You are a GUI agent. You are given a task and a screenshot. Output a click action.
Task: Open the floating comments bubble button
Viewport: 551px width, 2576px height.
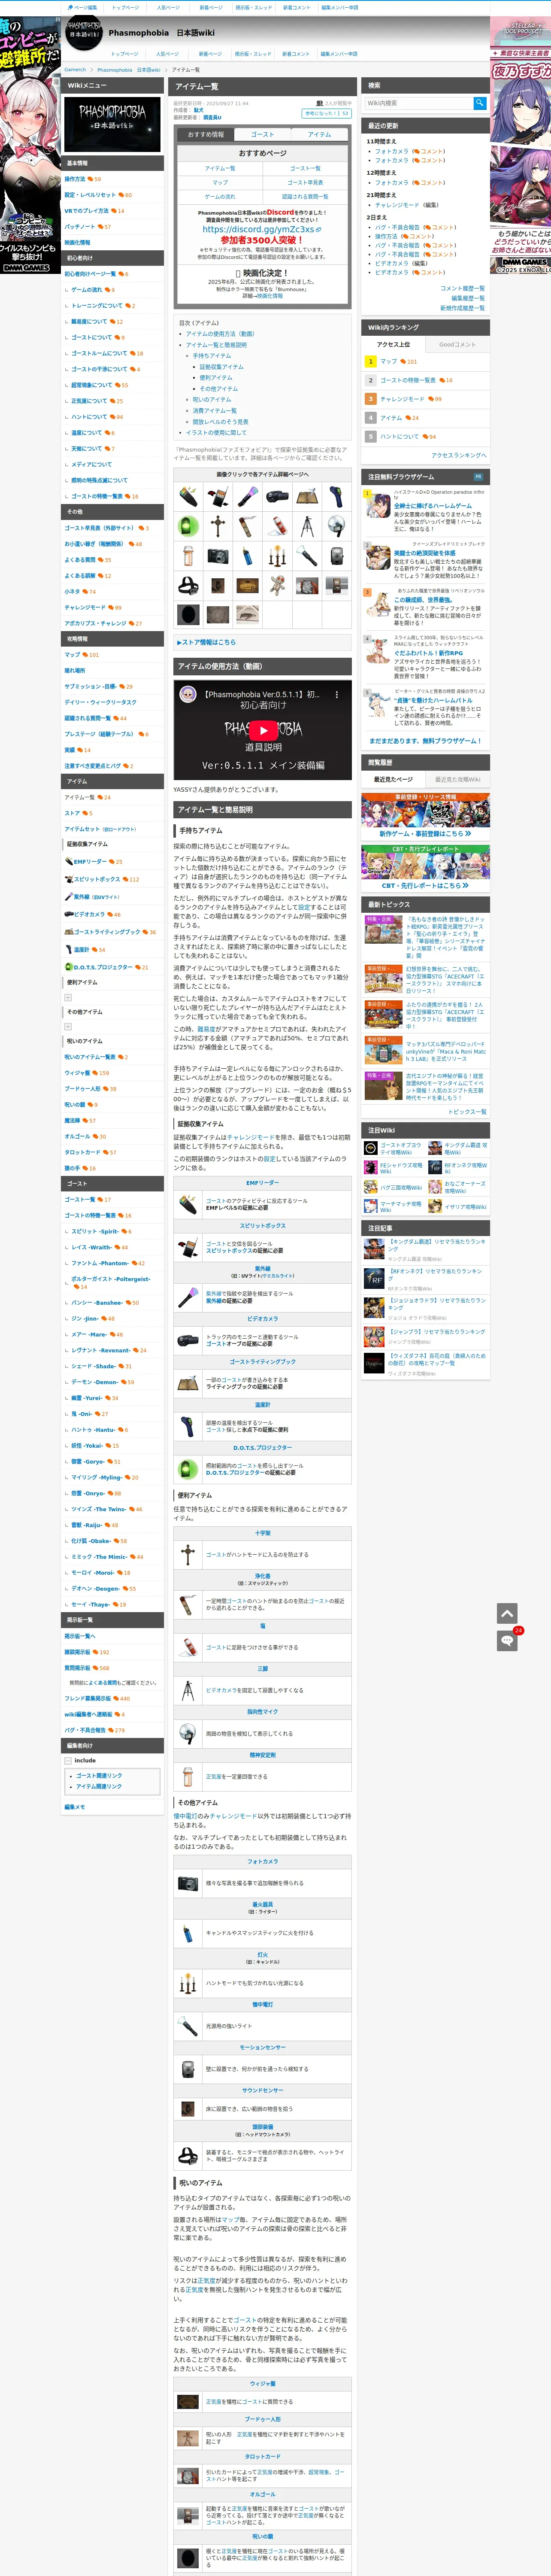pos(507,1640)
